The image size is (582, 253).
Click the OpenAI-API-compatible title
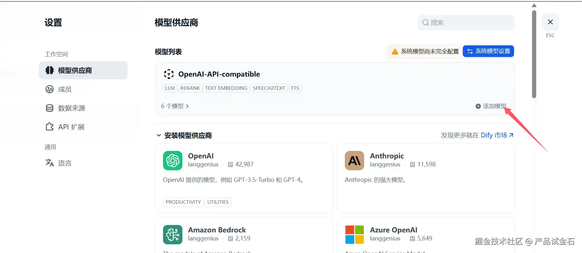pyautogui.click(x=219, y=74)
